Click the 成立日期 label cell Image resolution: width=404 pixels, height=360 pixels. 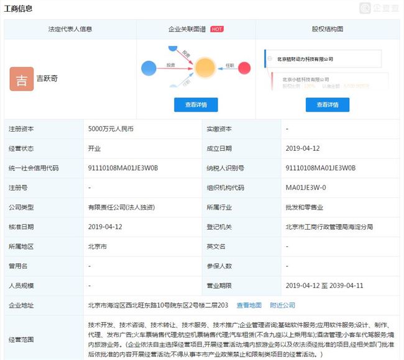pos(242,148)
